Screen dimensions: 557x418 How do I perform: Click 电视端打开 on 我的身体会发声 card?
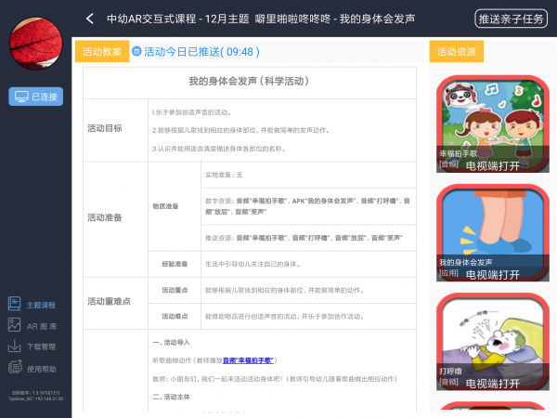click(x=493, y=275)
